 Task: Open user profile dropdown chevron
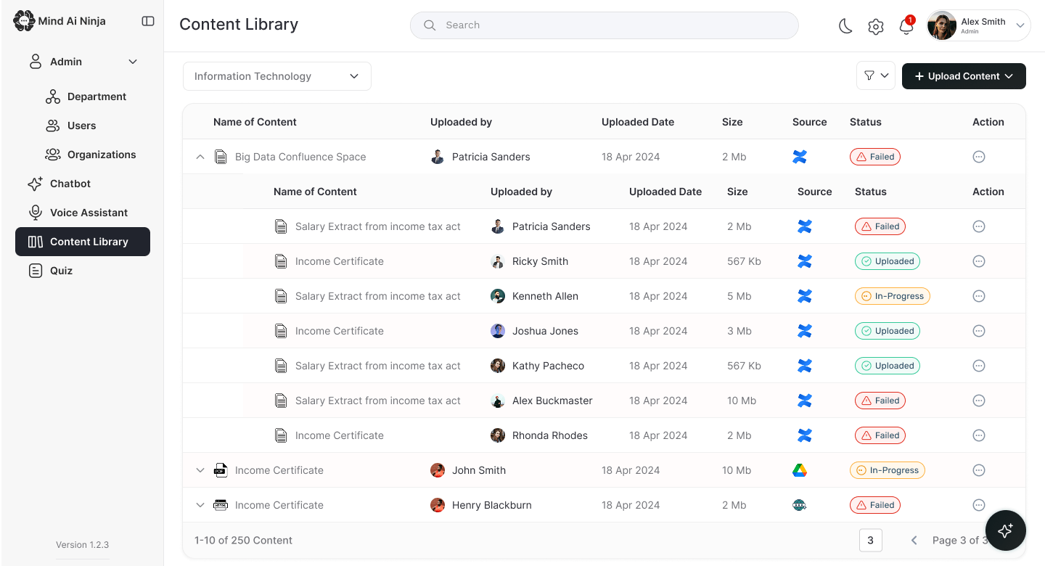[x=1020, y=26]
